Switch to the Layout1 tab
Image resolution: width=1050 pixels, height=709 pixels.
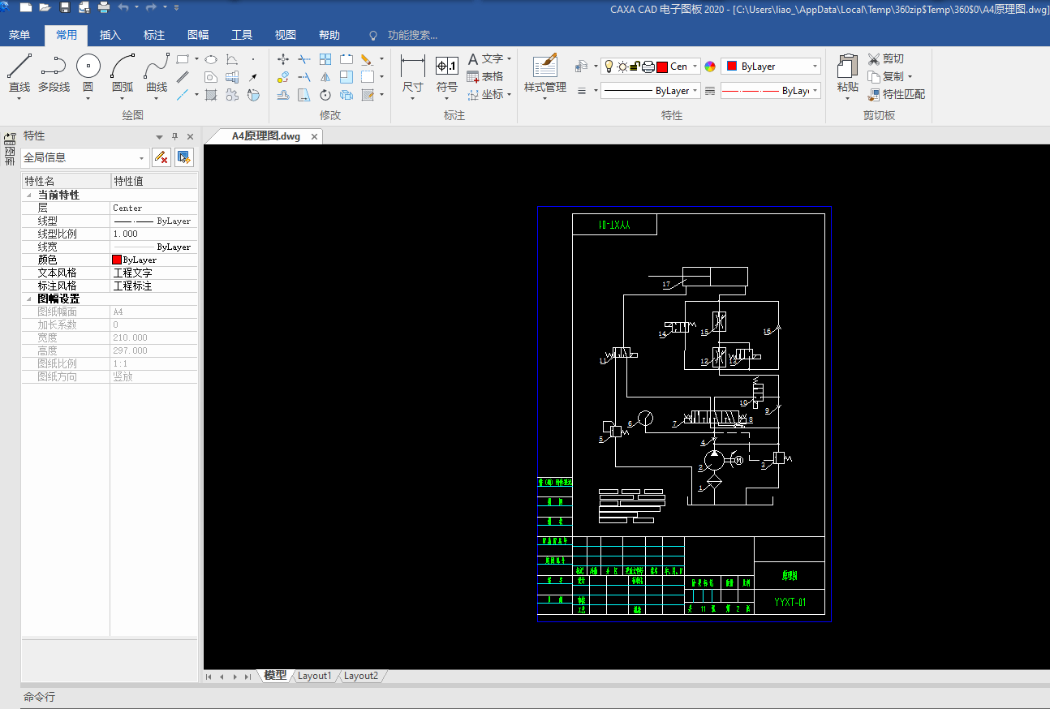click(x=314, y=676)
